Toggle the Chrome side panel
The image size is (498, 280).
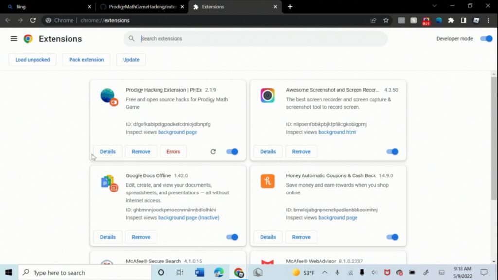click(x=463, y=20)
